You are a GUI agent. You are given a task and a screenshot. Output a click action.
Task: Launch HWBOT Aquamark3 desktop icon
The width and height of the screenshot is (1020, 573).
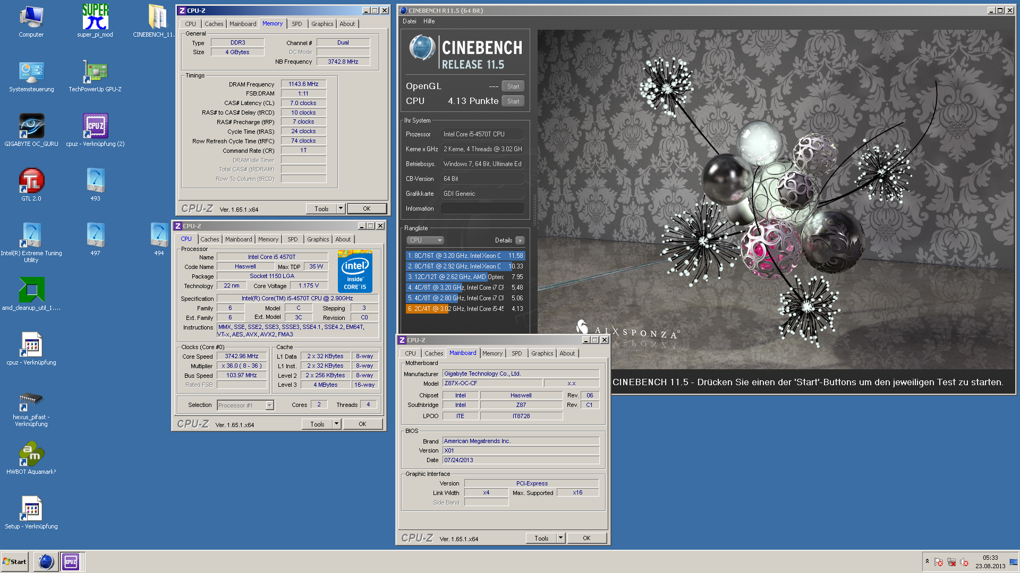point(31,459)
